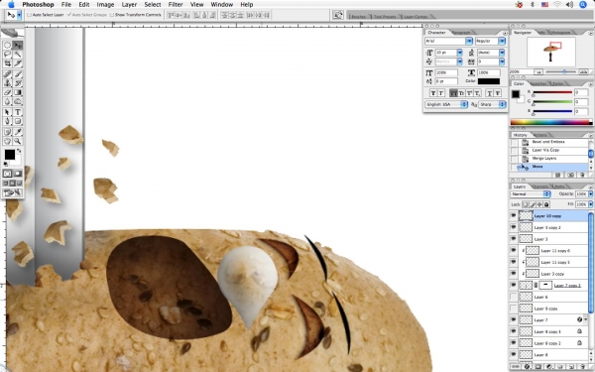This screenshot has width=595, height=372.
Task: Click the Character panel text Color swatch
Action: tap(488, 81)
